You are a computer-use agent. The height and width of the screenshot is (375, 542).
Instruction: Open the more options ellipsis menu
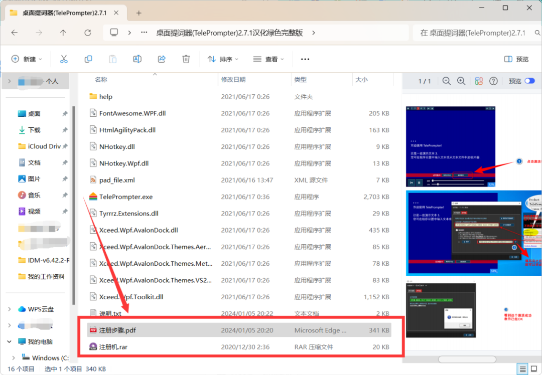[x=305, y=59]
